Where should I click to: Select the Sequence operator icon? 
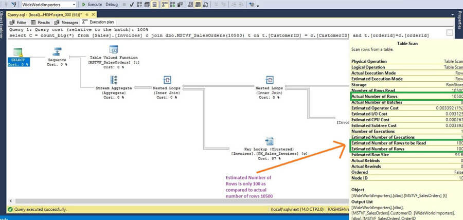click(x=57, y=51)
